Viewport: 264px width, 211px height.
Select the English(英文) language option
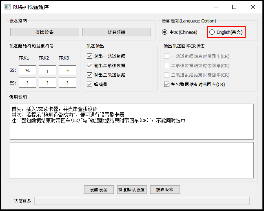tap(212, 32)
